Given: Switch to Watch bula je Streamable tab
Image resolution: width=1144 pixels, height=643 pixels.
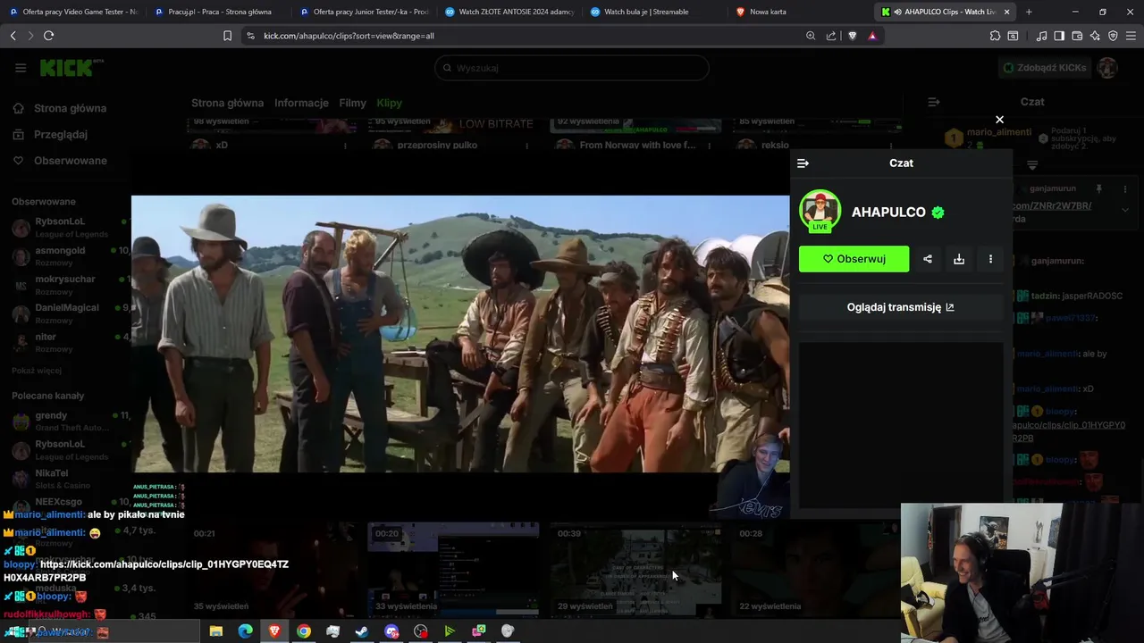Looking at the screenshot, I should (x=655, y=12).
